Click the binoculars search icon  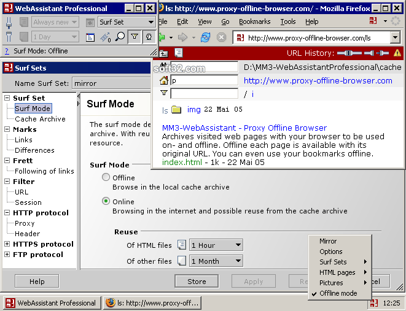click(163, 66)
